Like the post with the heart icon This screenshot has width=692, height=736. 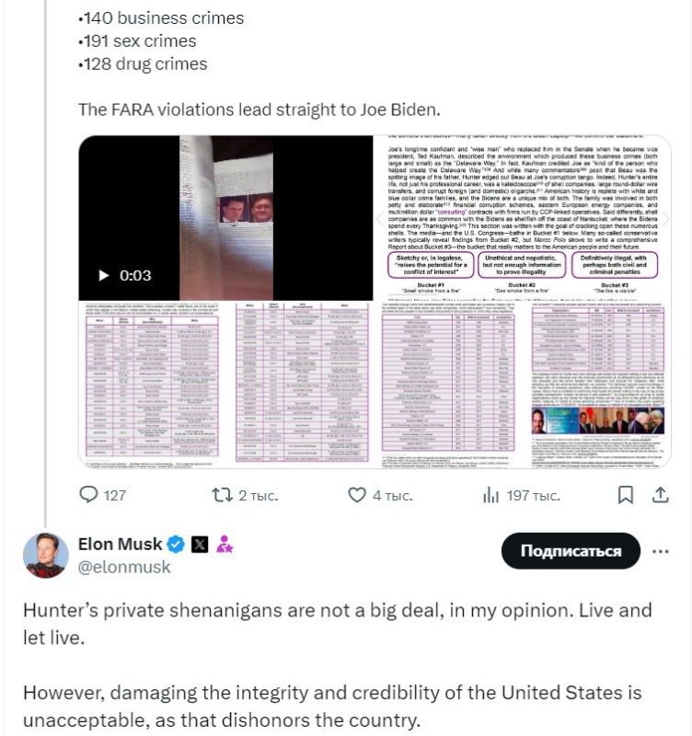coord(357,495)
